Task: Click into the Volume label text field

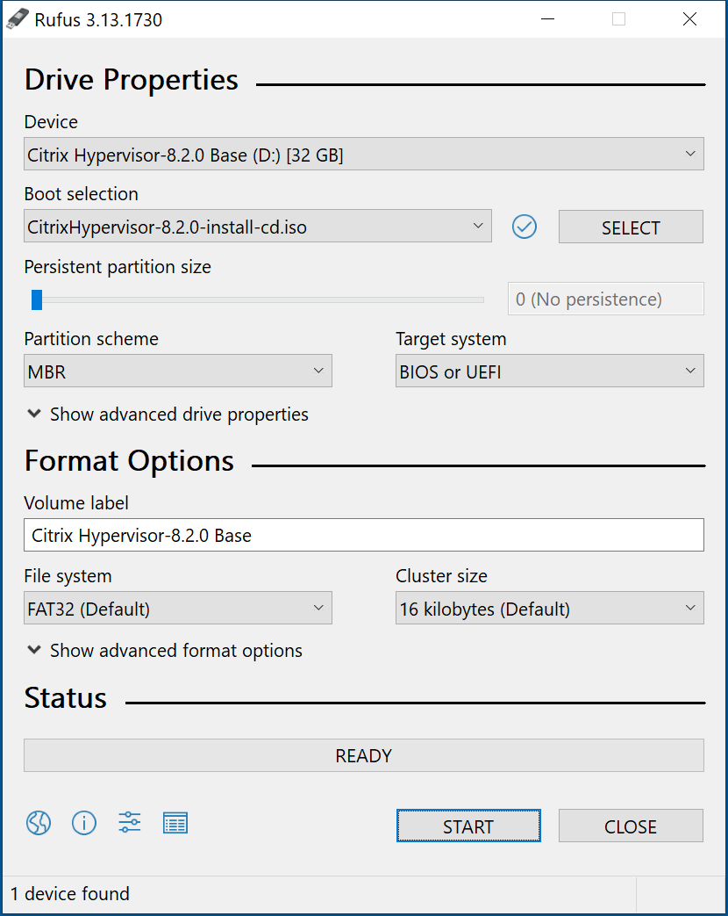Action: [x=363, y=535]
